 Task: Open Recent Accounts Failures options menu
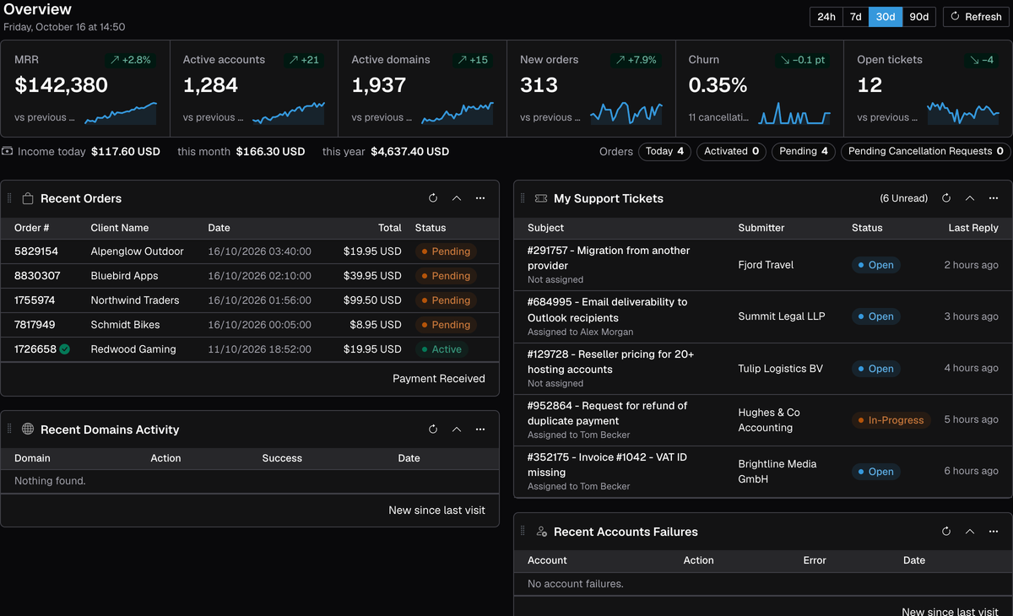point(994,532)
